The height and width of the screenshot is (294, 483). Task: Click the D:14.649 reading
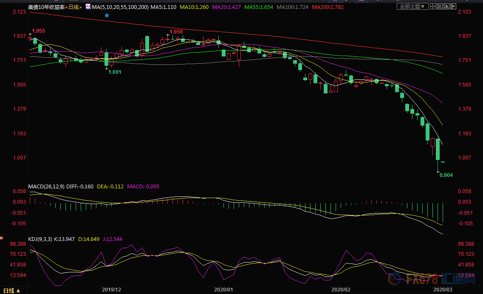pyautogui.click(x=89, y=239)
